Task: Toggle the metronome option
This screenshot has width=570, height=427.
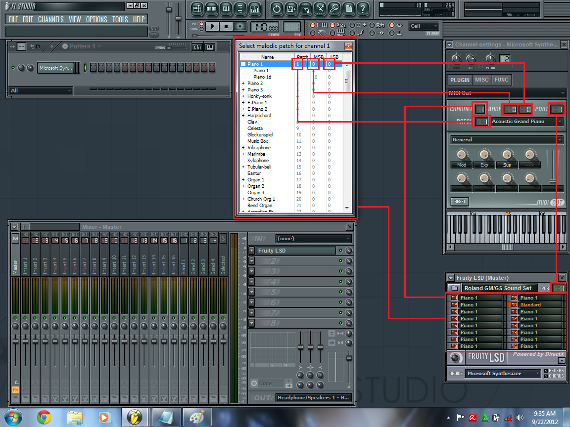Action: coord(313,33)
